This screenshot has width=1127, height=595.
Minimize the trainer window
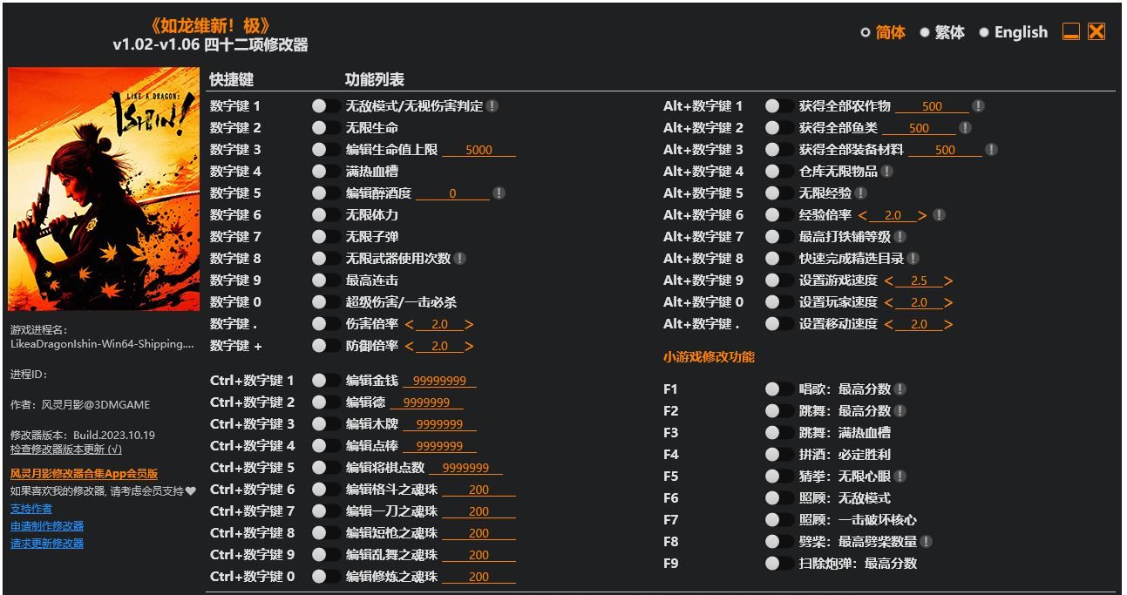(1071, 32)
